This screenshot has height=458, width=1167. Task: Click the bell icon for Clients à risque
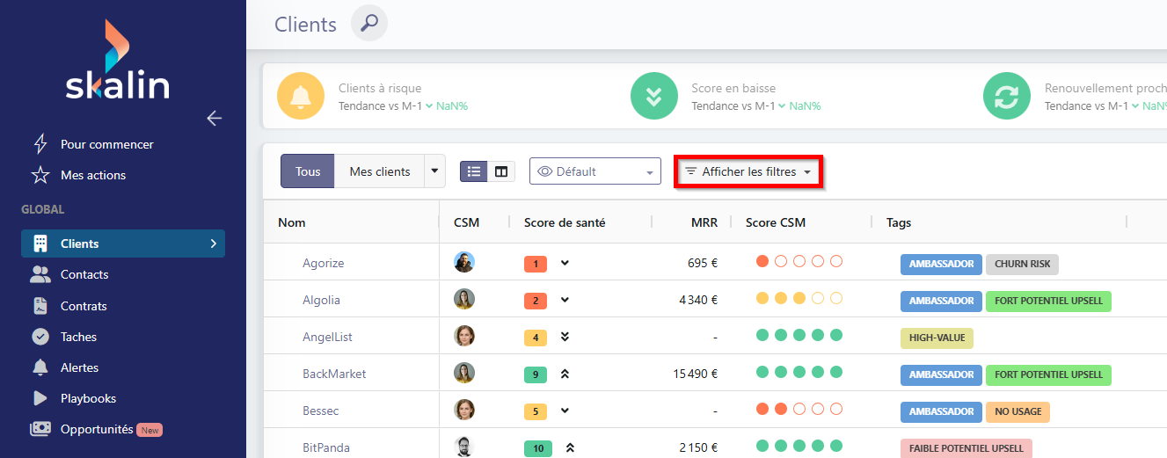point(301,97)
